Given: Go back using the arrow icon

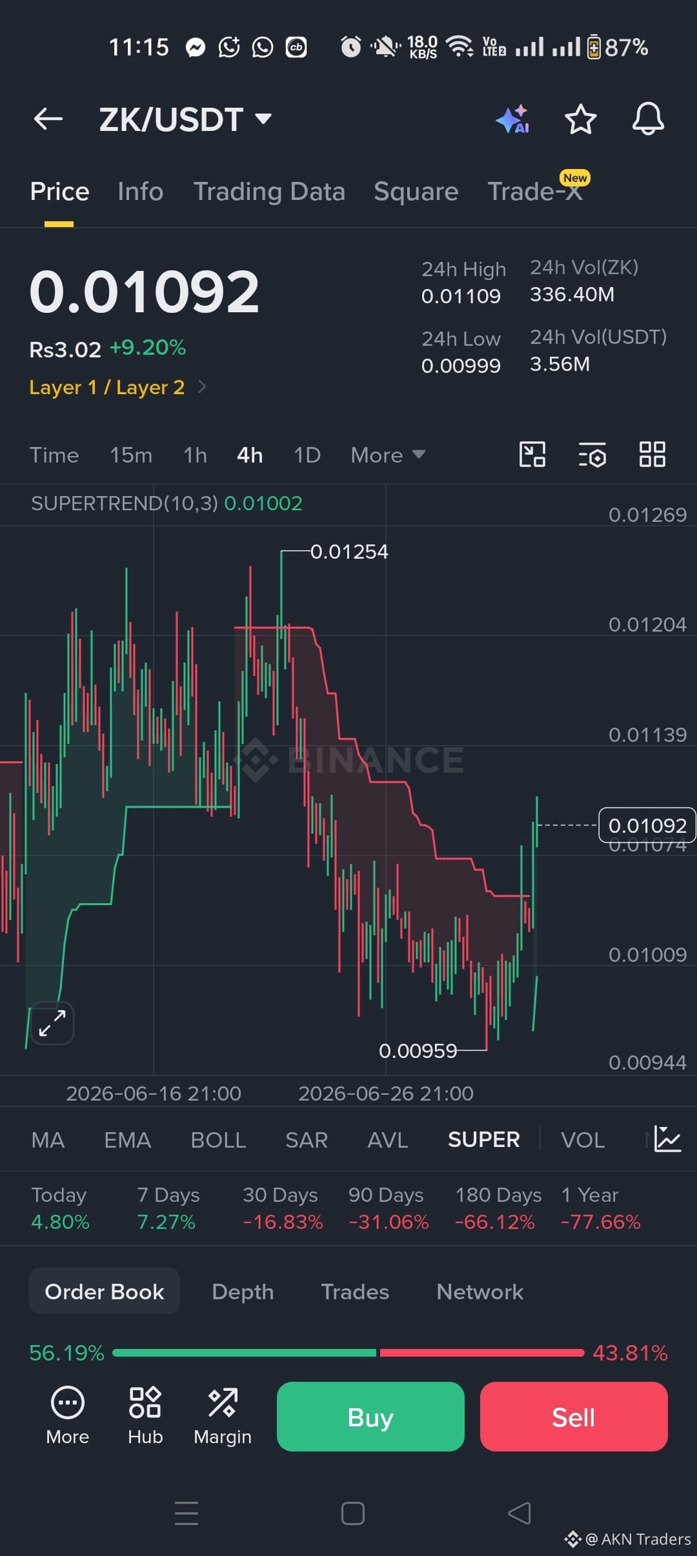Looking at the screenshot, I should pos(48,119).
